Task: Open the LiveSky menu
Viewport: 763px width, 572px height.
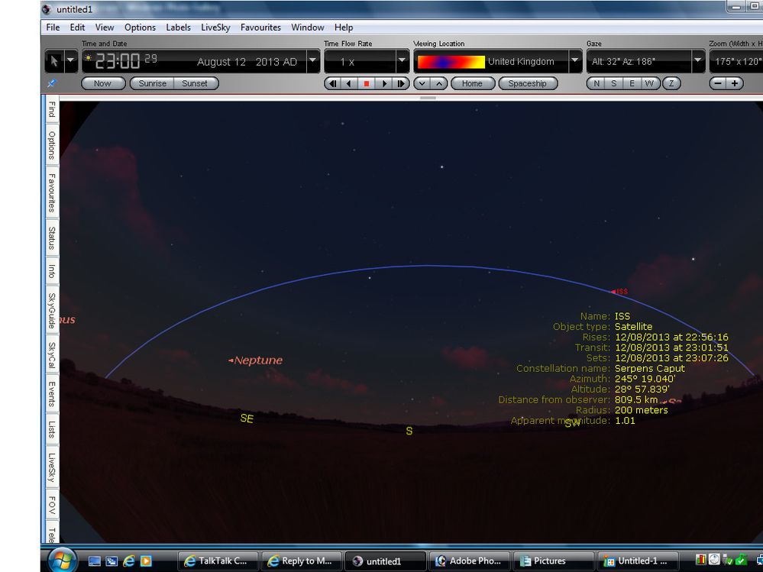Action: 215,27
